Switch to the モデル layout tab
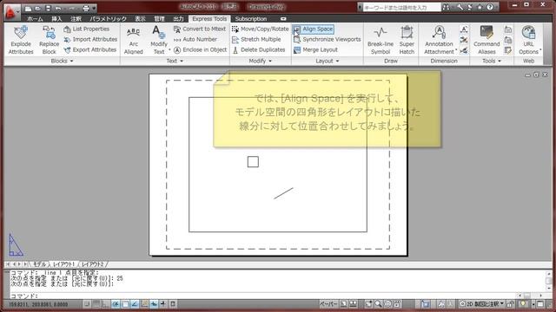Image resolution: width=556 pixels, height=312 pixels. coord(39,264)
